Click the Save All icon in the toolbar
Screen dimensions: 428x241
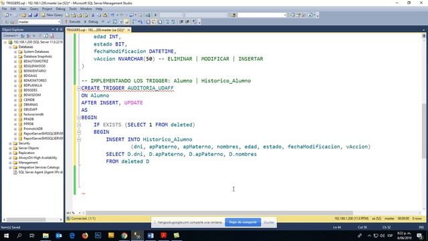pyautogui.click(x=35, y=15)
